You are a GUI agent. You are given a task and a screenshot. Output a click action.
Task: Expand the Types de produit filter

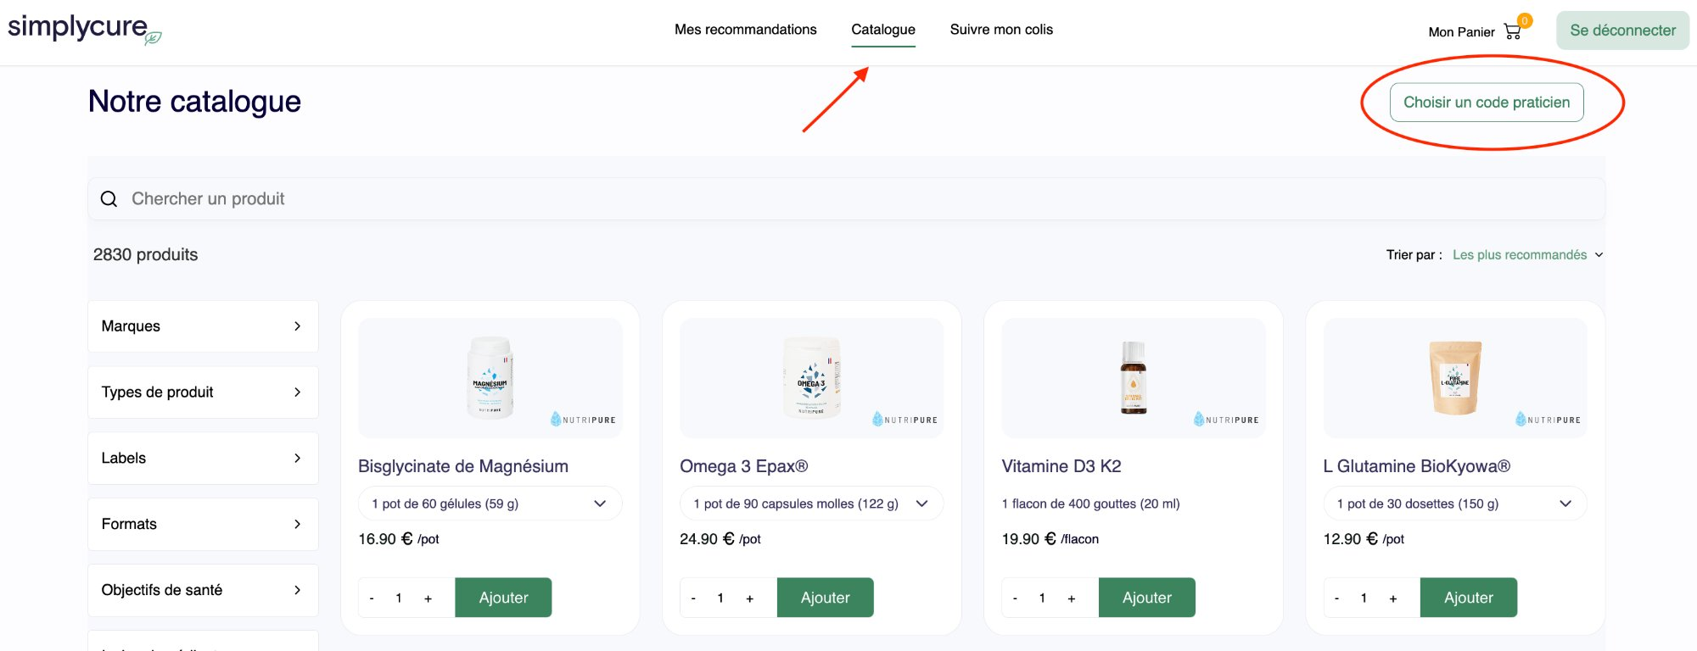click(x=296, y=392)
